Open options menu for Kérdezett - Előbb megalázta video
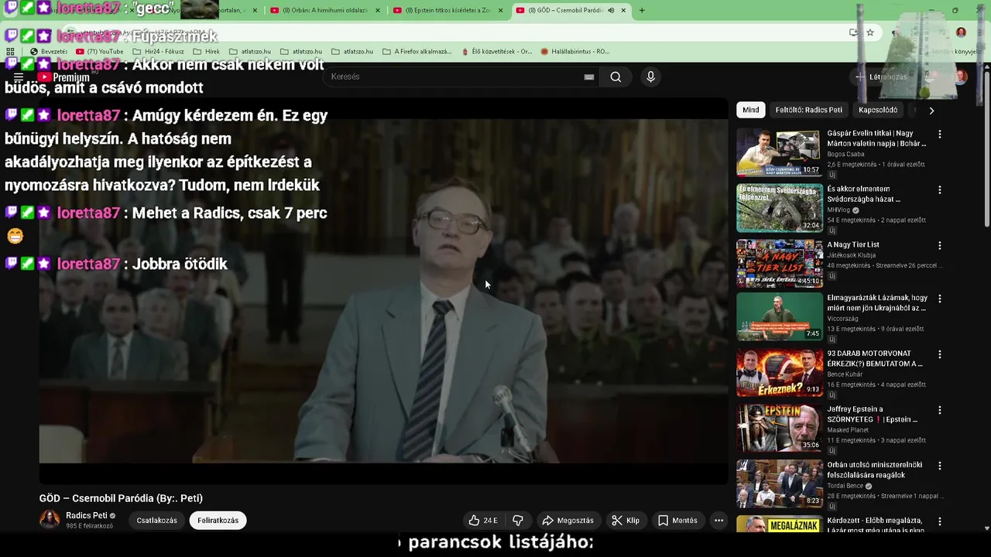The width and height of the screenshot is (991, 557). tap(940, 521)
